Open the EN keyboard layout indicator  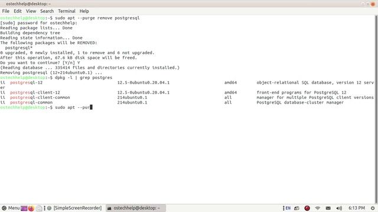[x=288, y=208]
